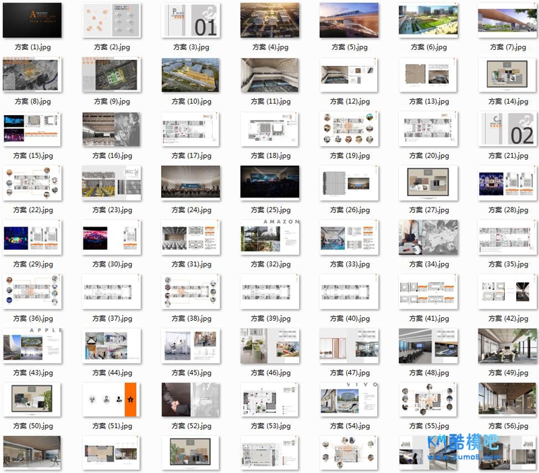The image size is (539, 473).
Task: Select the APPLE case study 方案 (43).jpg
Action: pyautogui.click(x=32, y=346)
